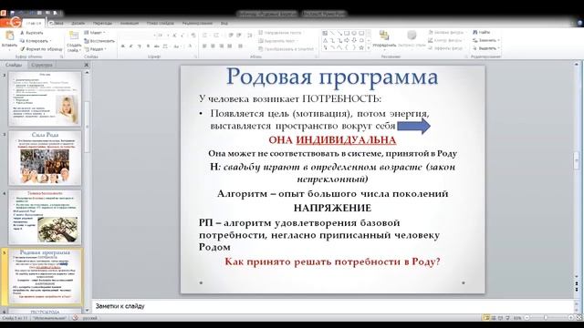Switch to Animations (Анимация) ribbon tab

[130, 24]
